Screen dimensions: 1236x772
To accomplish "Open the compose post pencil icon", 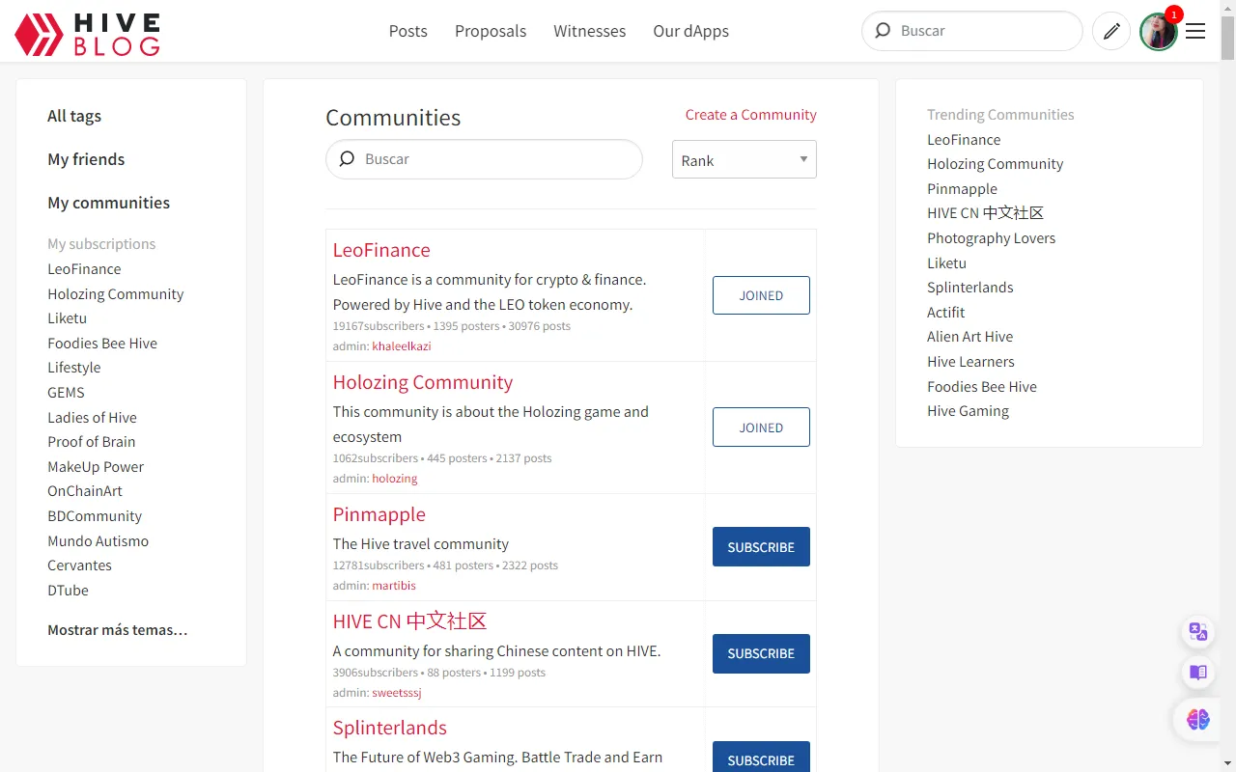I will click(1111, 31).
